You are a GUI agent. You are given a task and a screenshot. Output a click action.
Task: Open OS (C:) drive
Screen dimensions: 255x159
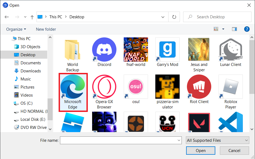coord(23,103)
